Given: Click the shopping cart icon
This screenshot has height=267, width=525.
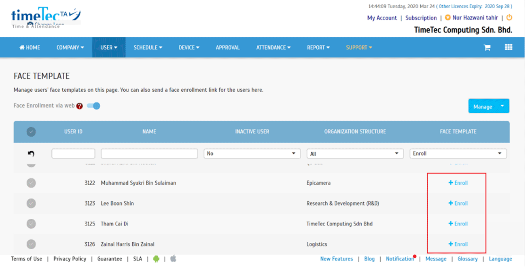Looking at the screenshot, I should (487, 48).
